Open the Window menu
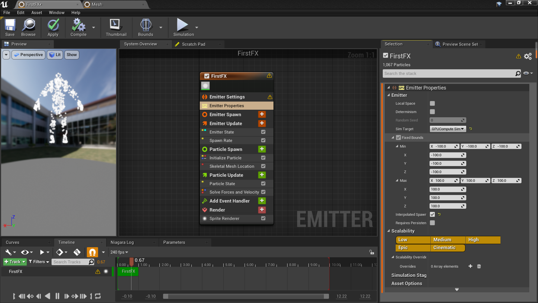 point(57,12)
